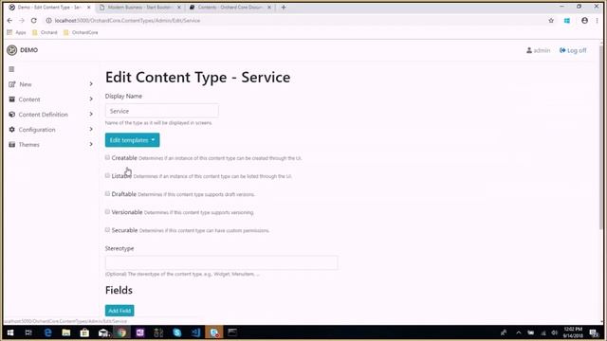Enable the Securable checkbox
Screen dimensions: 607x341
pyautogui.click(x=107, y=229)
